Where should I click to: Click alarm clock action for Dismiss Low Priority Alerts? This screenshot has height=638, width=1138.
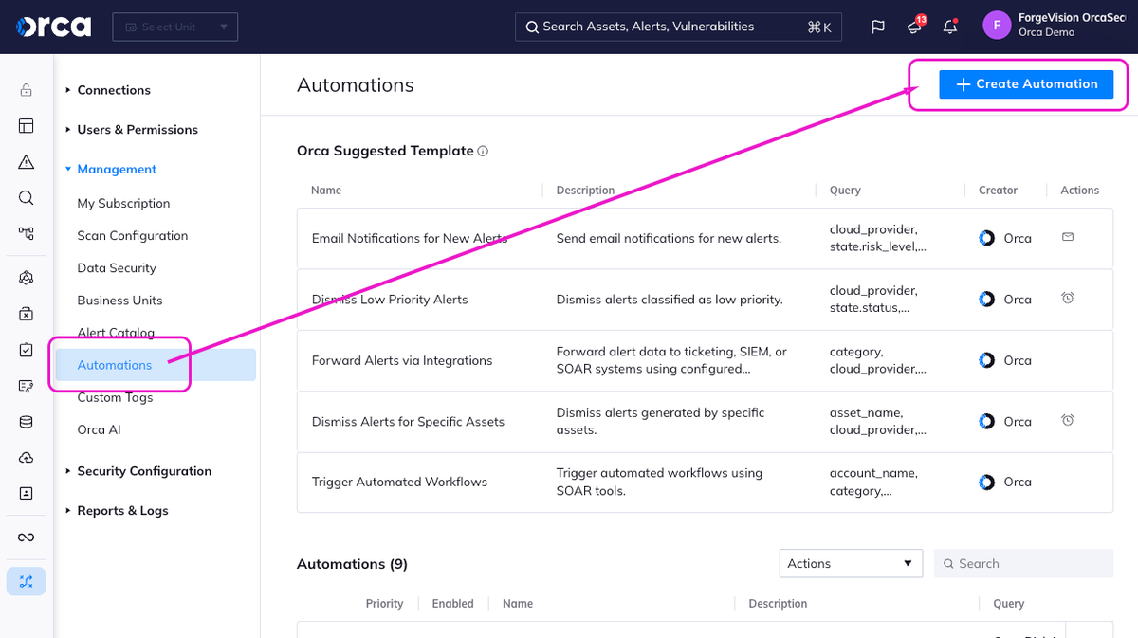(1068, 298)
